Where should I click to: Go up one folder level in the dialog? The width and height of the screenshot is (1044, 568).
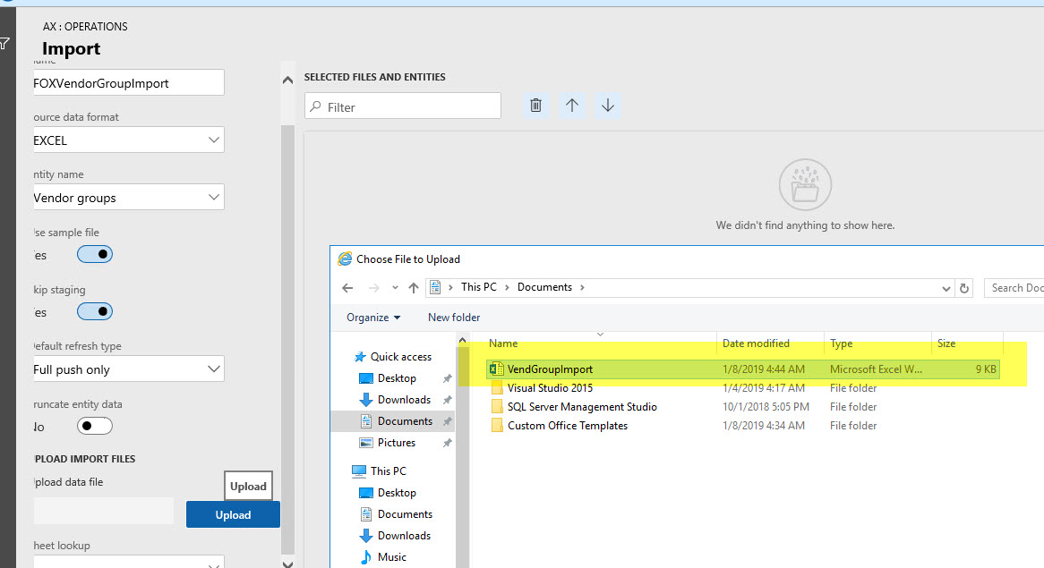pyautogui.click(x=413, y=287)
